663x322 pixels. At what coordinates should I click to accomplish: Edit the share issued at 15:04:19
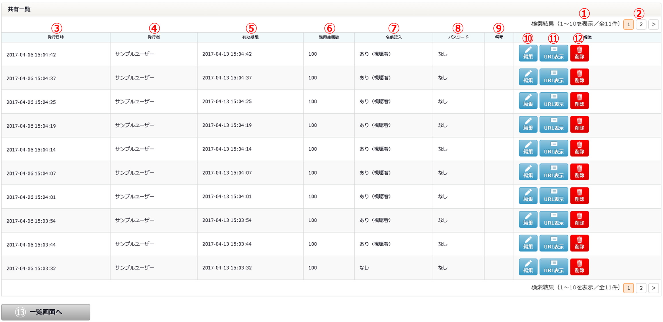(528, 124)
